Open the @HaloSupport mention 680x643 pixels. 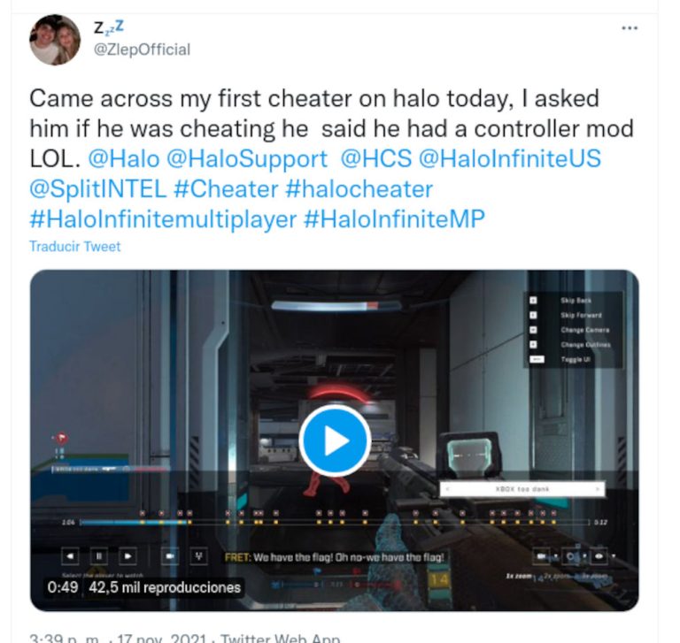coord(247,158)
